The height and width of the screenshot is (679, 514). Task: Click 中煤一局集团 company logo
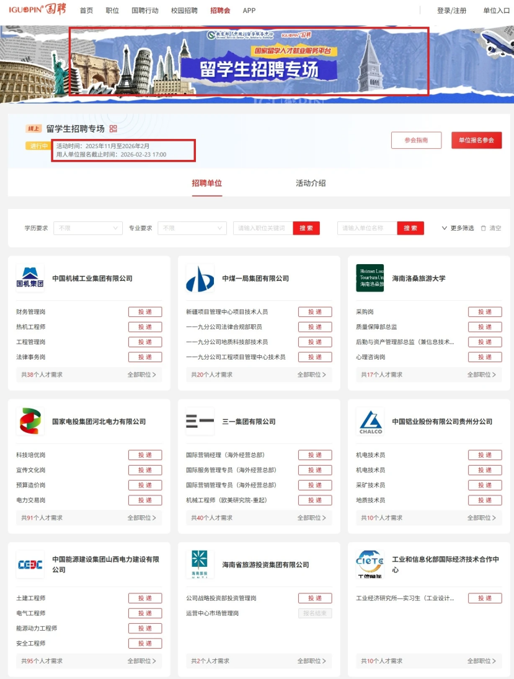tap(200, 278)
